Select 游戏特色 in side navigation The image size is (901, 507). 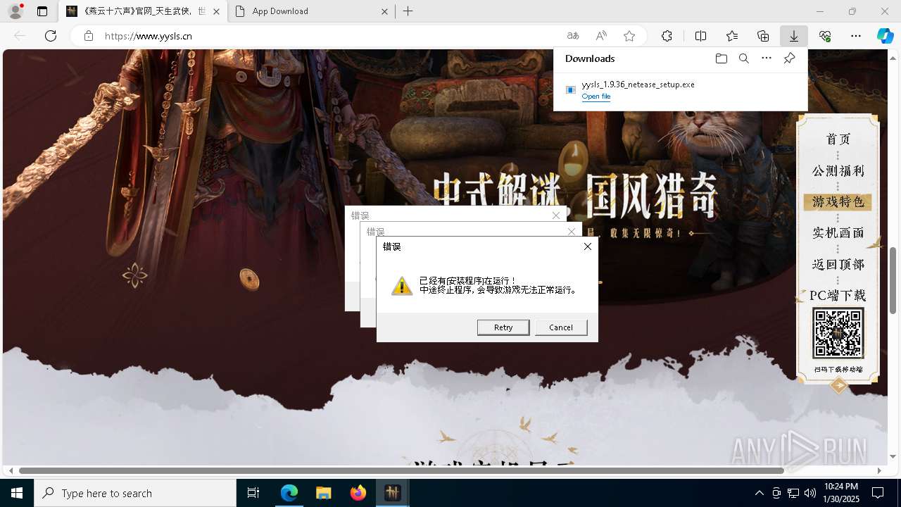838,202
